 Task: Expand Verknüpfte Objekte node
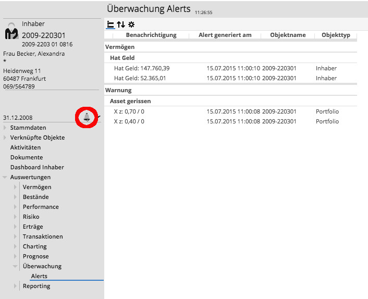coord(5,138)
